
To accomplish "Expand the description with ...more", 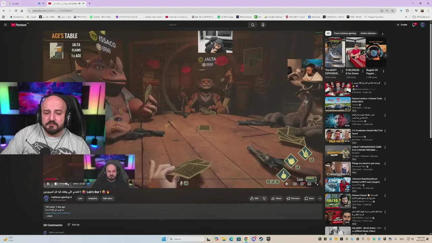I will click(49, 216).
